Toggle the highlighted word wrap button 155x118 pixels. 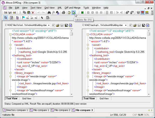pos(5,18)
